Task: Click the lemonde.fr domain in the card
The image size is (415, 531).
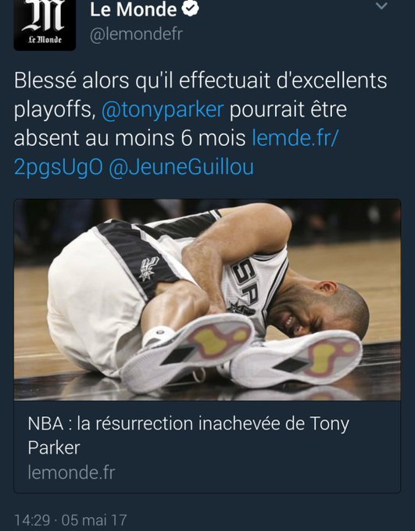Action: (72, 472)
